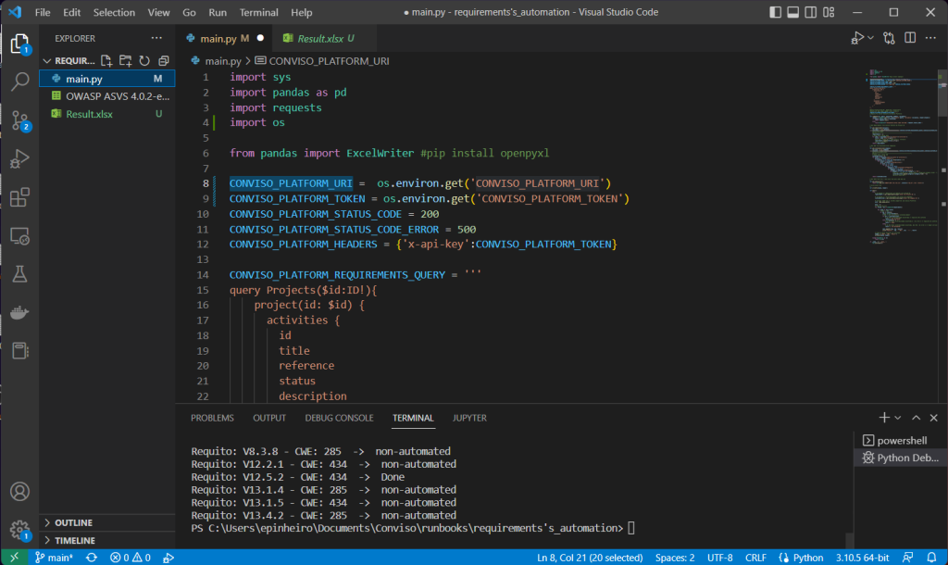Open the Extensions view

(x=19, y=197)
